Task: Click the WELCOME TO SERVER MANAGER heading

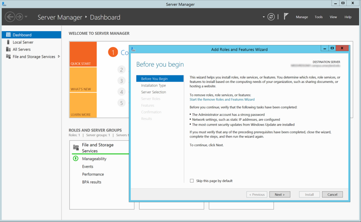Action: pos(99,33)
